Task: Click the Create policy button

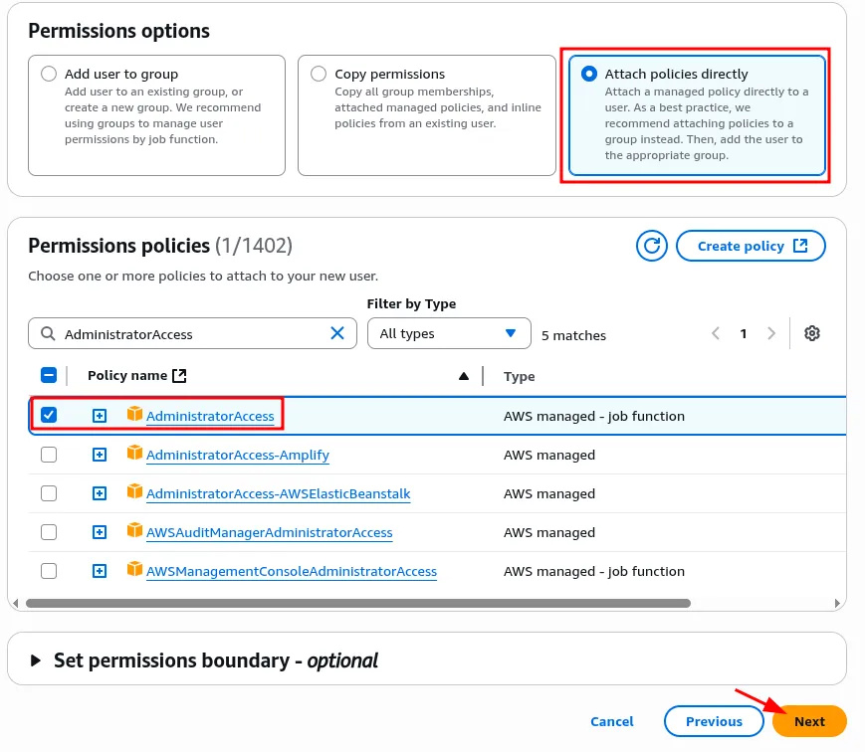Action: click(x=751, y=246)
